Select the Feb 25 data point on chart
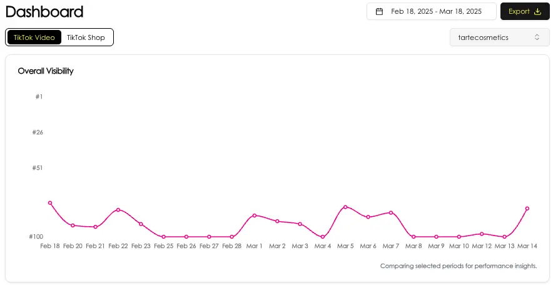The image size is (558, 288). (x=164, y=237)
